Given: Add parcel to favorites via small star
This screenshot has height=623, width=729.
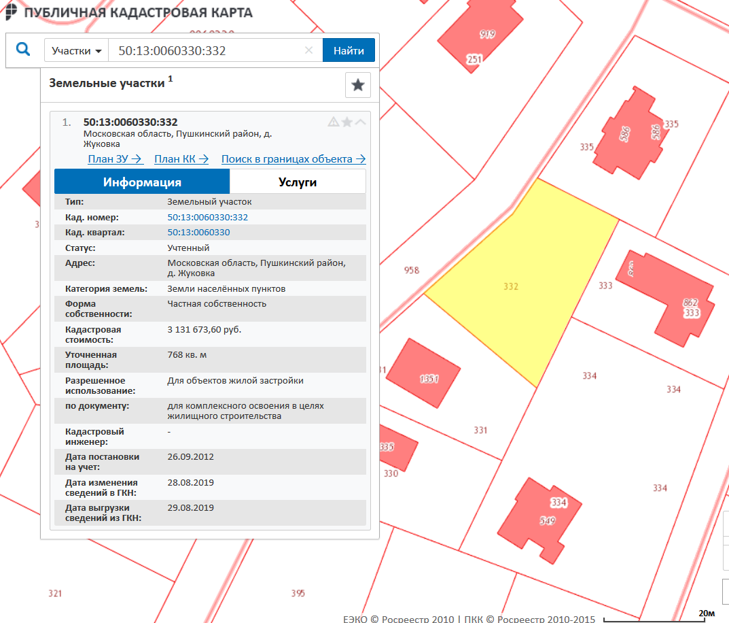Looking at the screenshot, I should [x=347, y=122].
